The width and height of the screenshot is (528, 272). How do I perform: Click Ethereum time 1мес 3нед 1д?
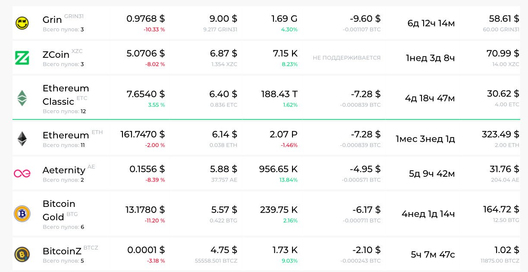pyautogui.click(x=425, y=139)
